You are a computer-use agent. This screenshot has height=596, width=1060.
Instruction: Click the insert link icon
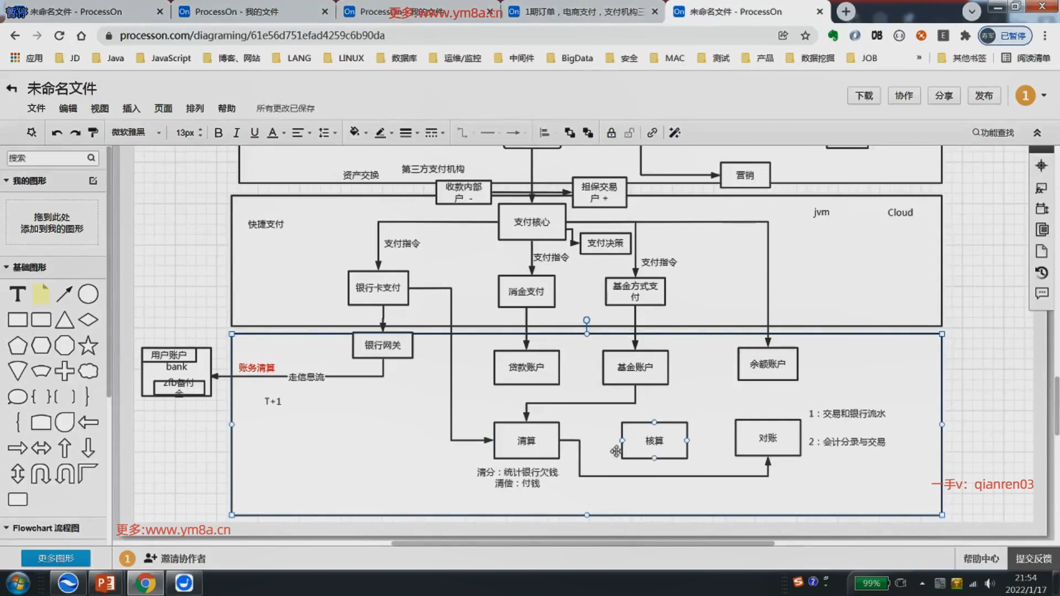652,132
